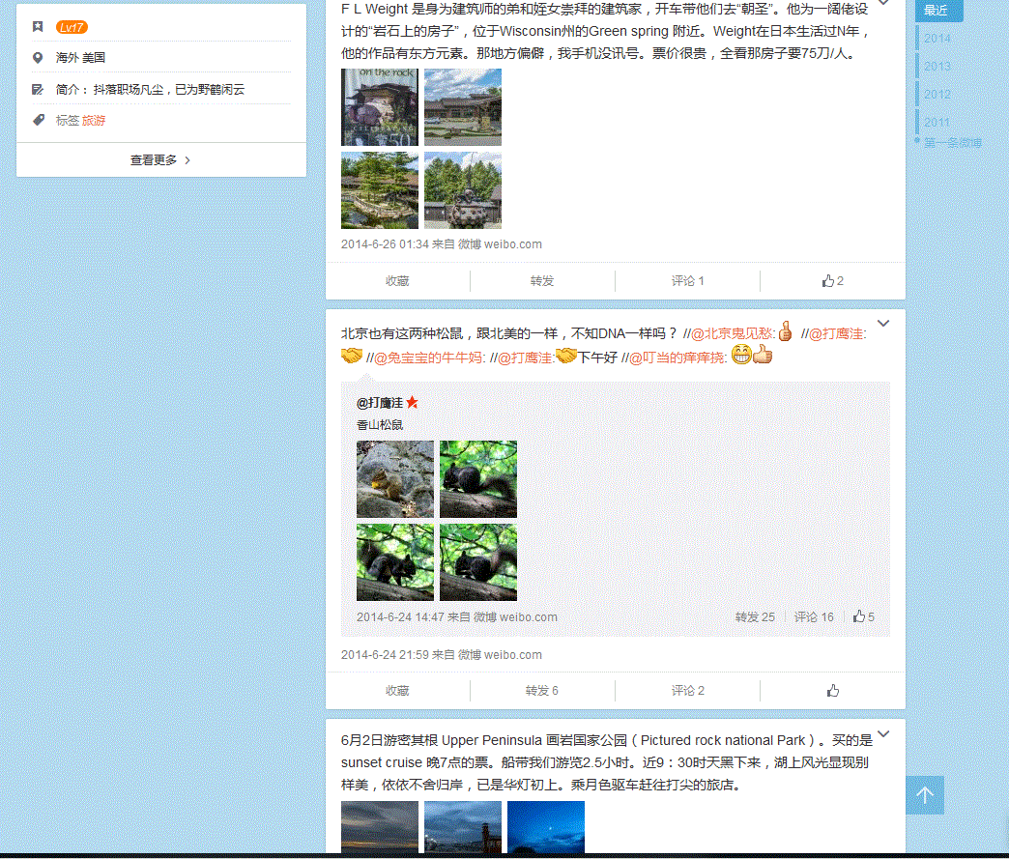Viewport: 1009px width, 859px height.
Task: Click 转发 6 to repost the squirrel post
Action: click(x=541, y=690)
